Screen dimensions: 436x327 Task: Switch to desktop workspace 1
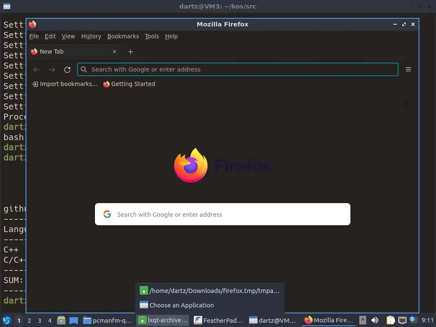point(19,321)
